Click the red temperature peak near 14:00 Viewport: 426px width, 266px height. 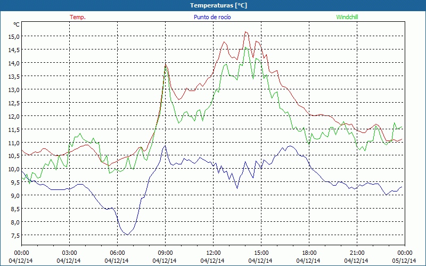click(x=245, y=32)
